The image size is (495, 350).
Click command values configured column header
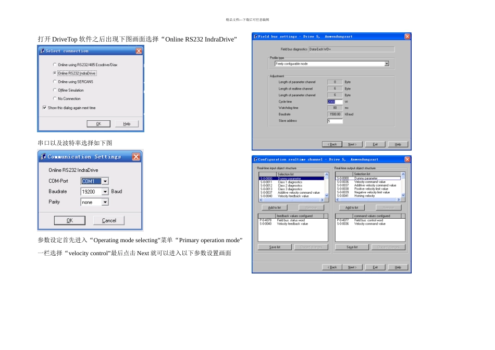(377, 216)
